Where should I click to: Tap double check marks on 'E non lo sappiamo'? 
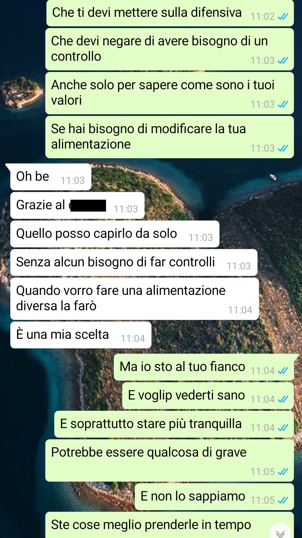click(283, 500)
